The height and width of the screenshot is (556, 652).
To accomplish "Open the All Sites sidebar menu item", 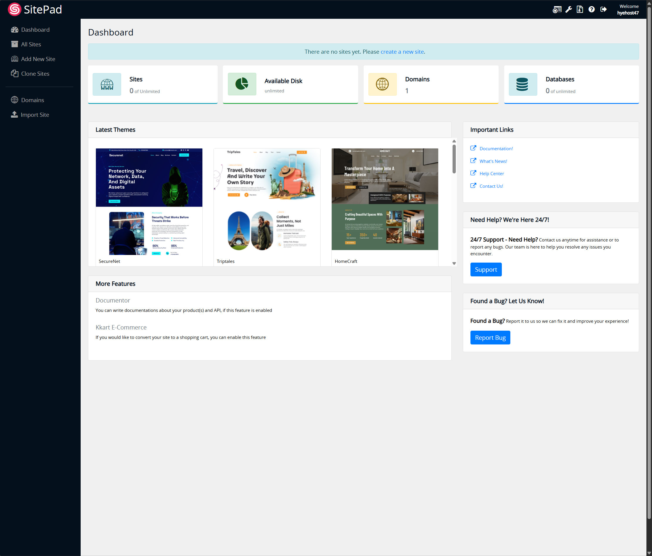I will 31,44.
